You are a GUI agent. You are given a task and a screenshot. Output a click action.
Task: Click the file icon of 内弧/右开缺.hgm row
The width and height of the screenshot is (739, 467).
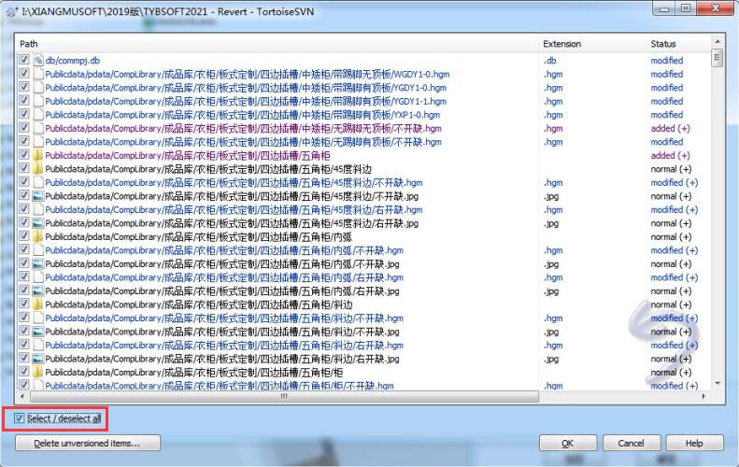tap(38, 277)
